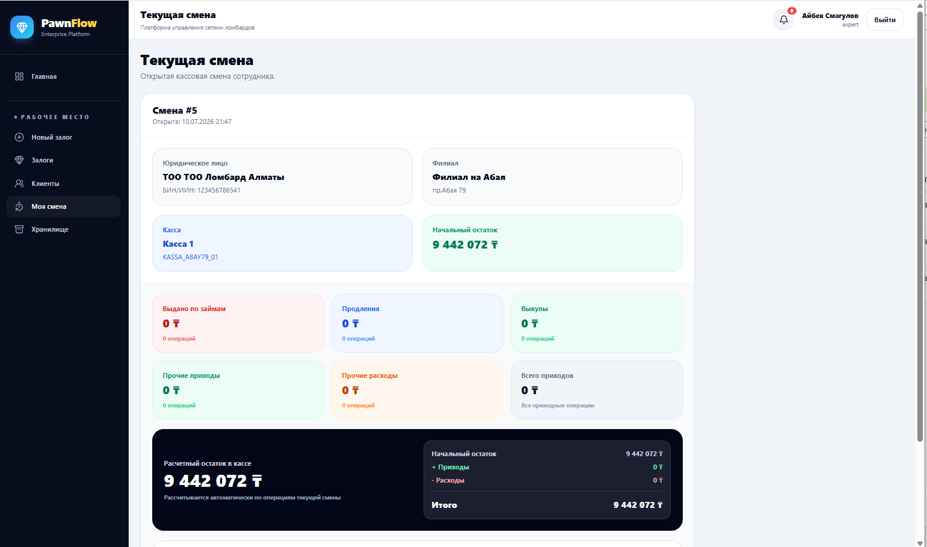927x547 pixels.
Task: Click the address пр.Абая 79
Action: (449, 190)
